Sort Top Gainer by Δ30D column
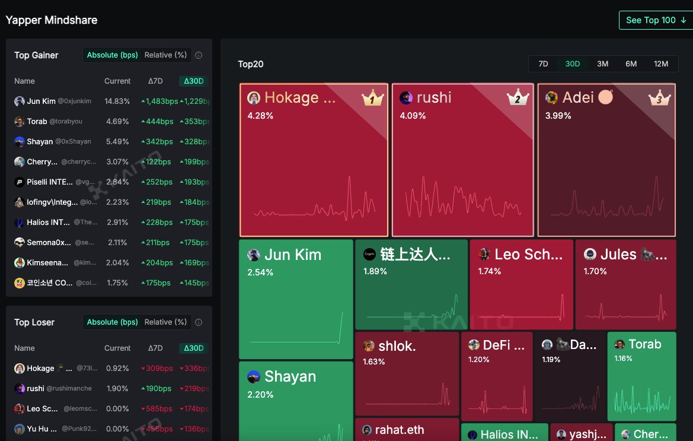Screen dimensions: 693x441 point(194,81)
